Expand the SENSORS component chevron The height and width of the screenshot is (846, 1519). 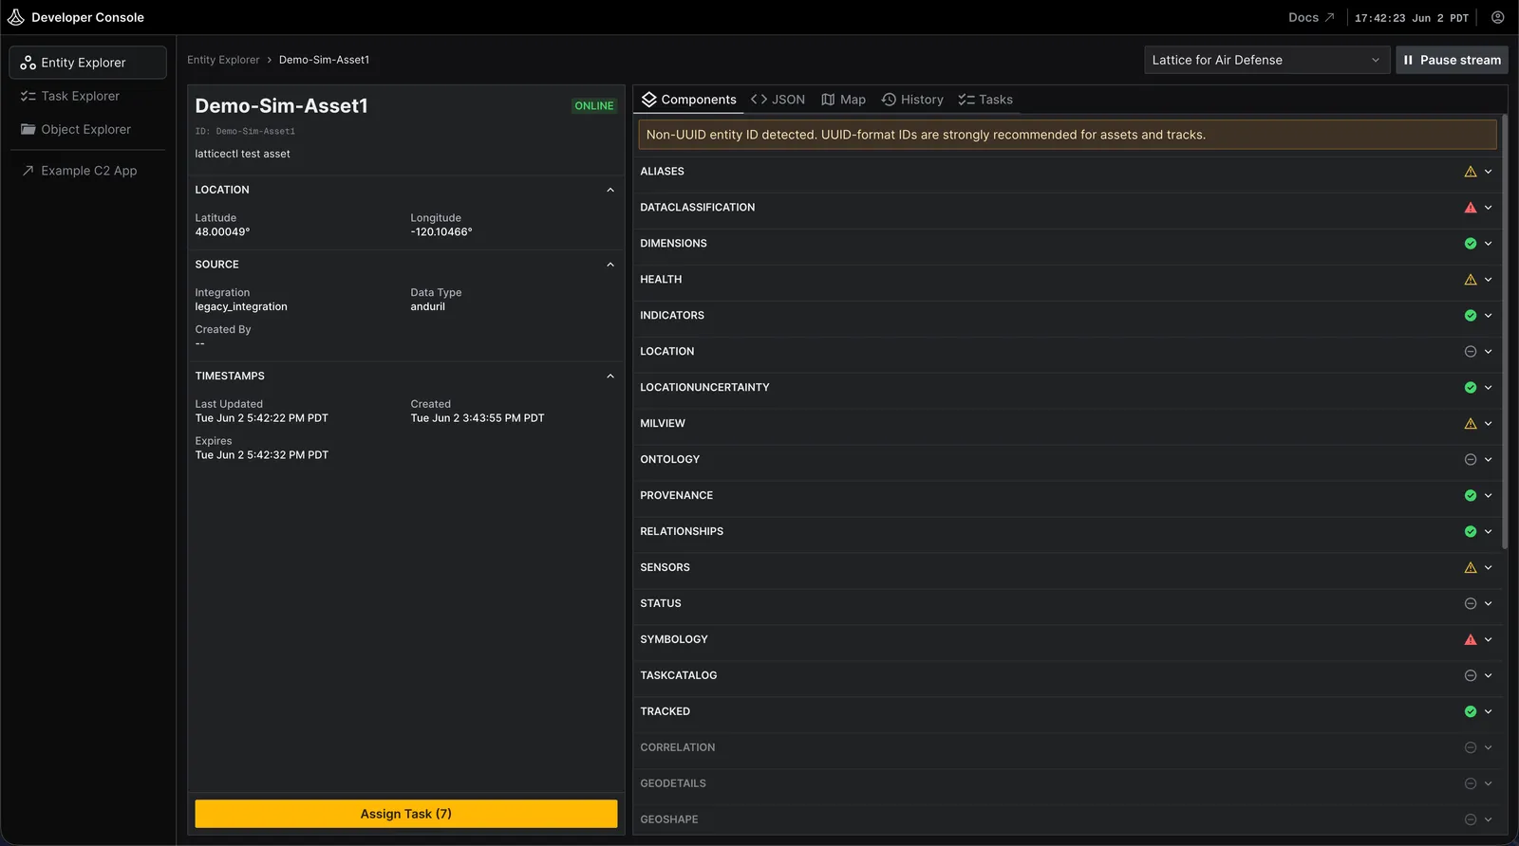pos(1489,568)
